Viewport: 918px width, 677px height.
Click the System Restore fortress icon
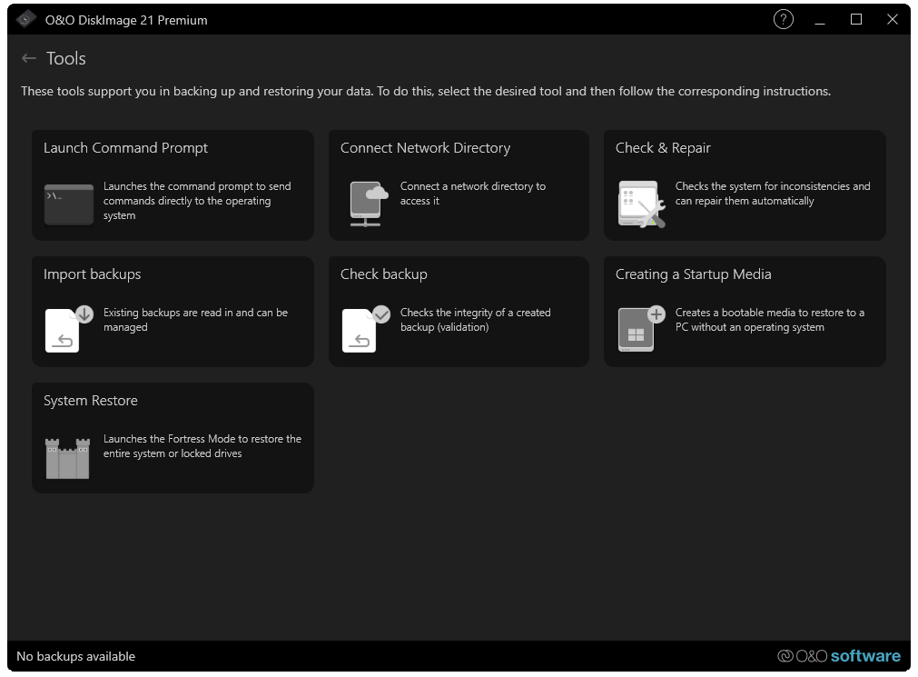coord(68,458)
